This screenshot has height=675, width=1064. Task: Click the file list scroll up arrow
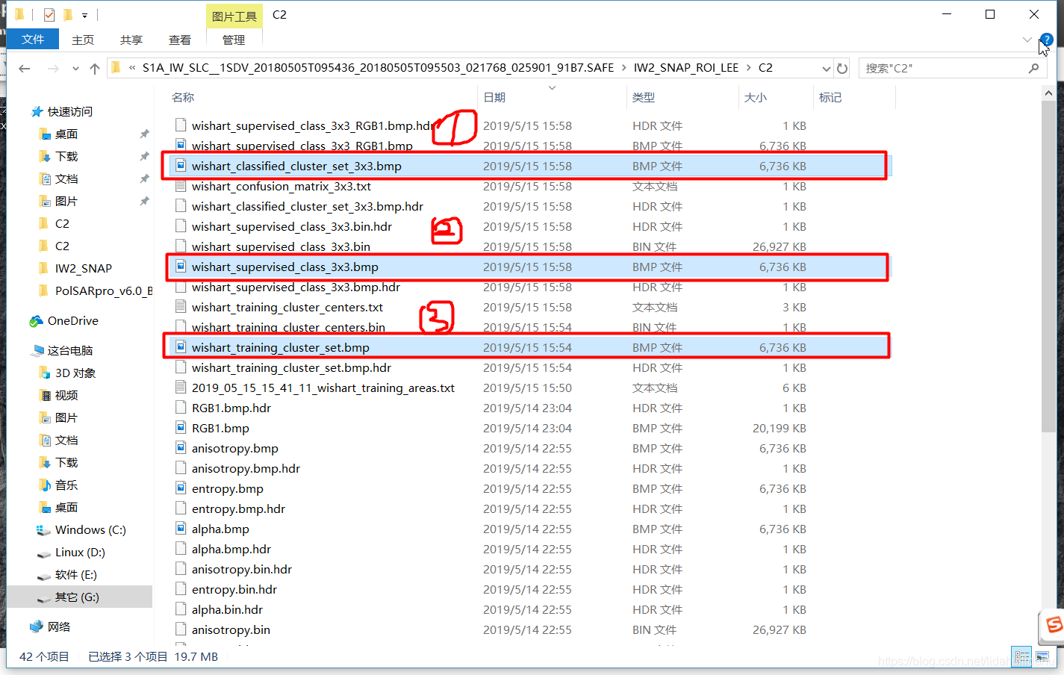click(1048, 93)
